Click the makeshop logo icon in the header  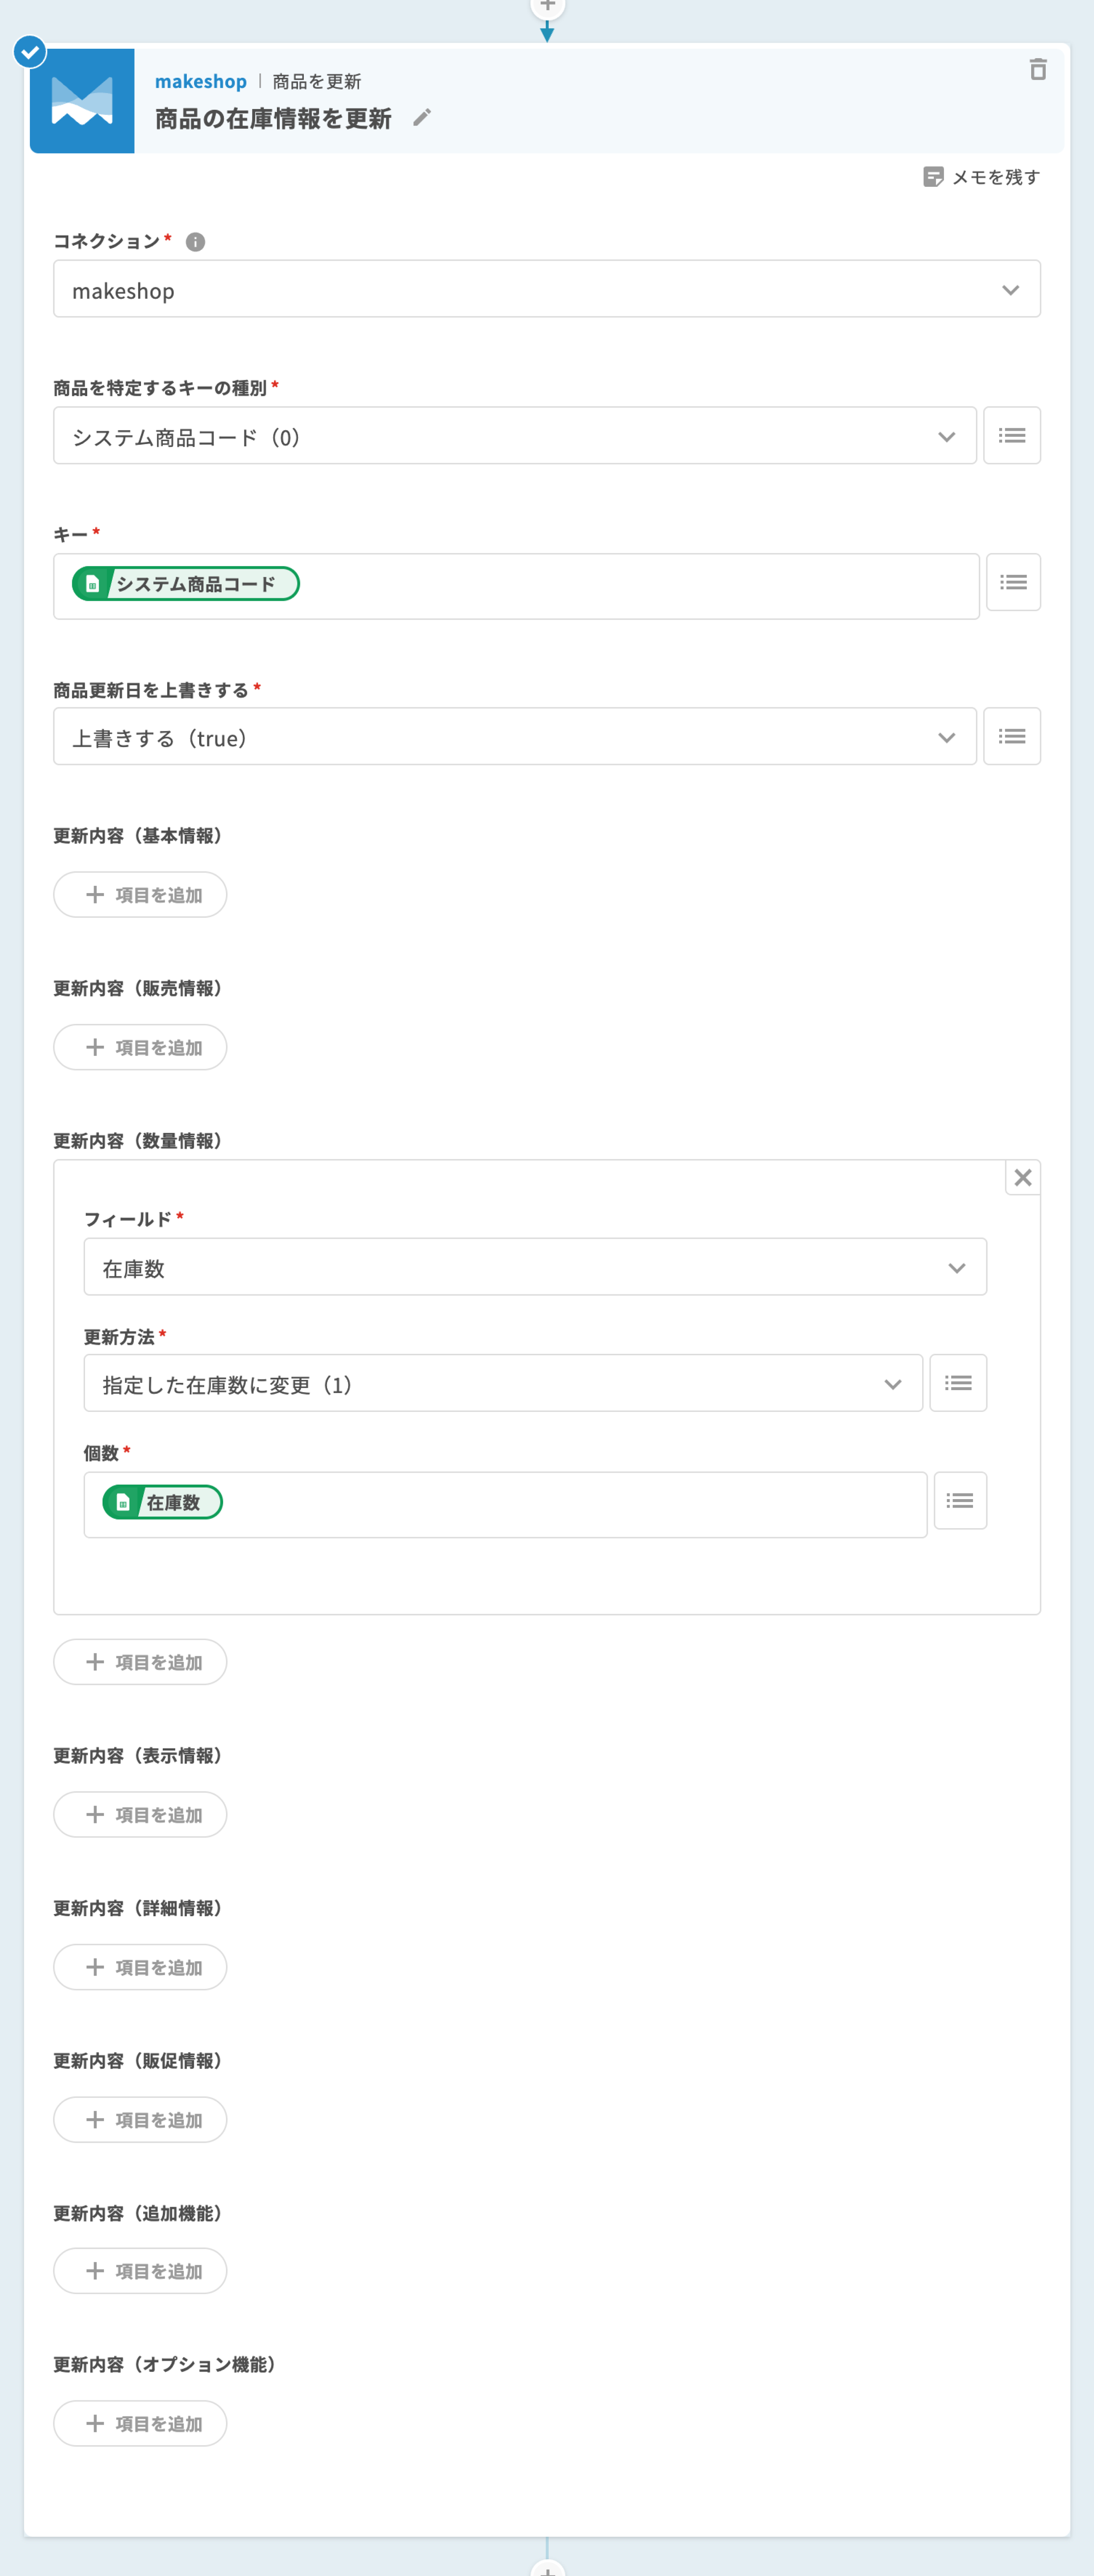[x=82, y=101]
